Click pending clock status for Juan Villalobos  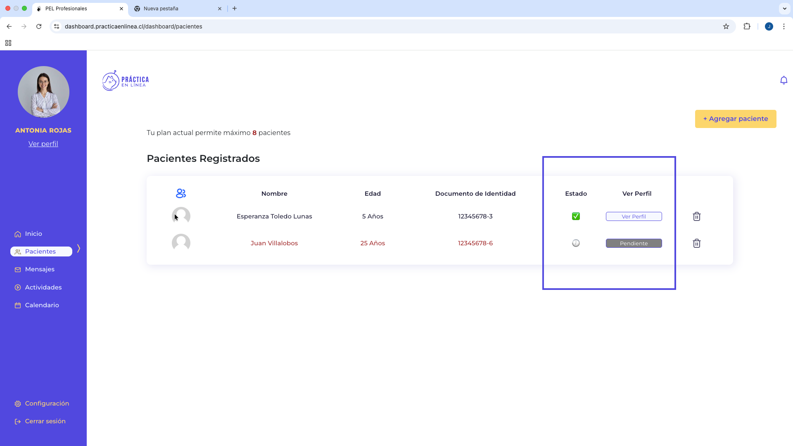coord(576,243)
